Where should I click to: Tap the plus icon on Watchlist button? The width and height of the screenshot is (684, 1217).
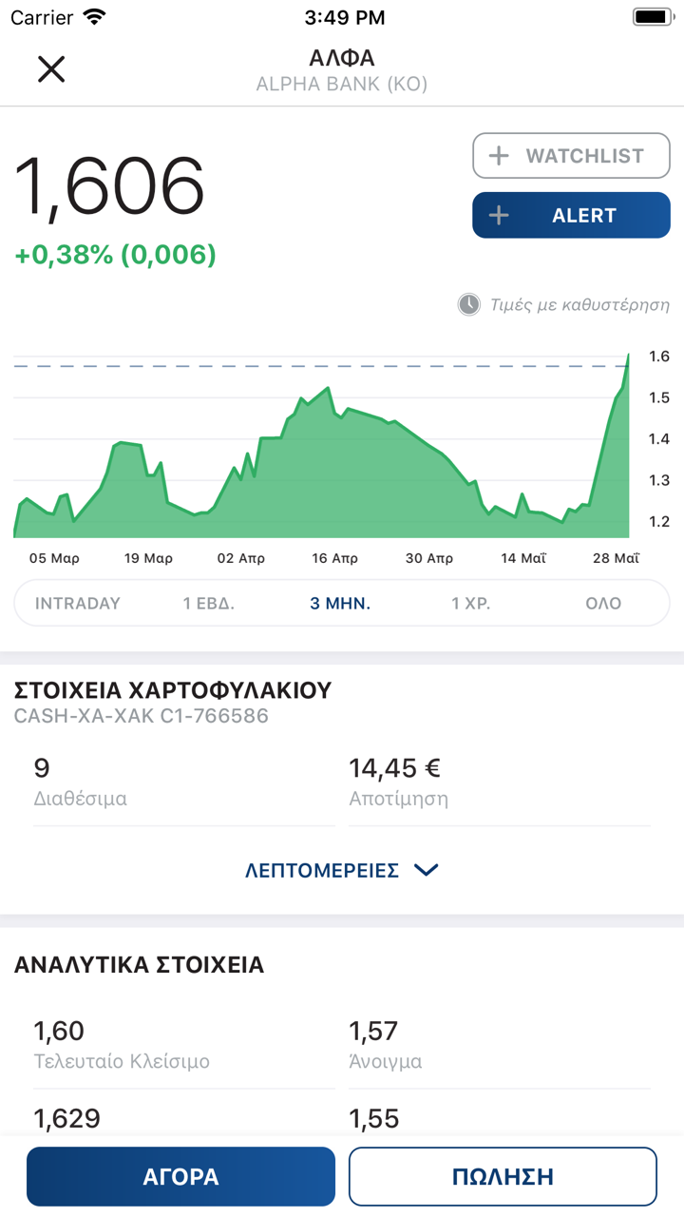[499, 157]
